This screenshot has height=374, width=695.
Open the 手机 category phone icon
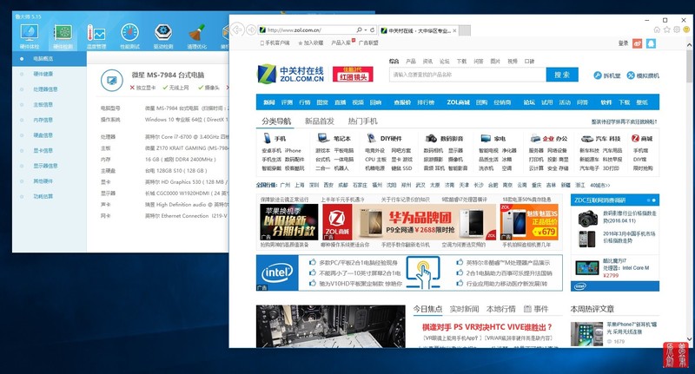pyautogui.click(x=267, y=138)
